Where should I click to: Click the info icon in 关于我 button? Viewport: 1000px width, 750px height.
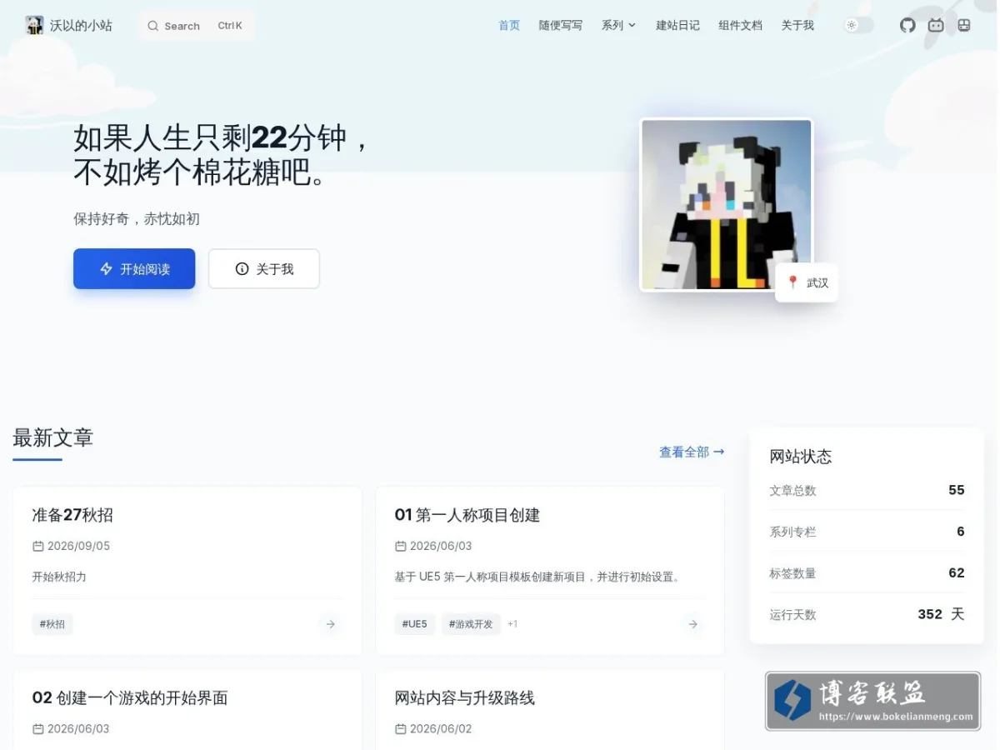pos(242,269)
